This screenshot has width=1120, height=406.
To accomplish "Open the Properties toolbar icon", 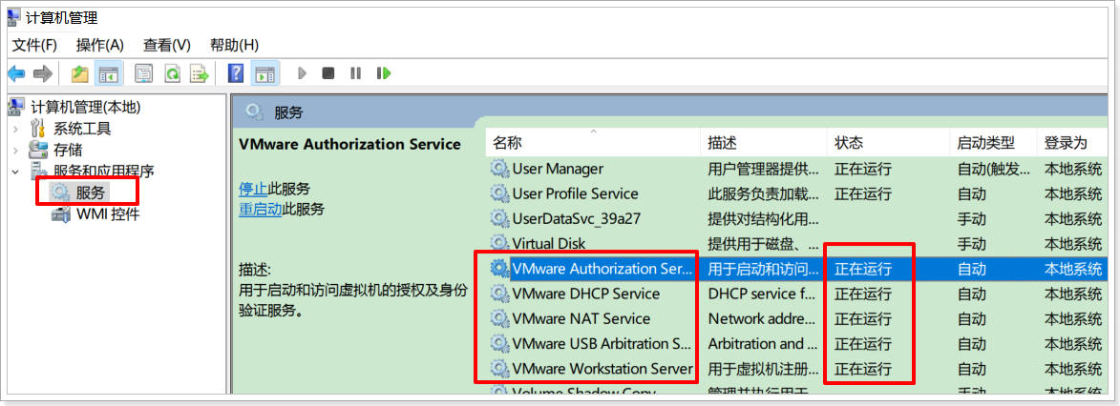I will (x=144, y=73).
